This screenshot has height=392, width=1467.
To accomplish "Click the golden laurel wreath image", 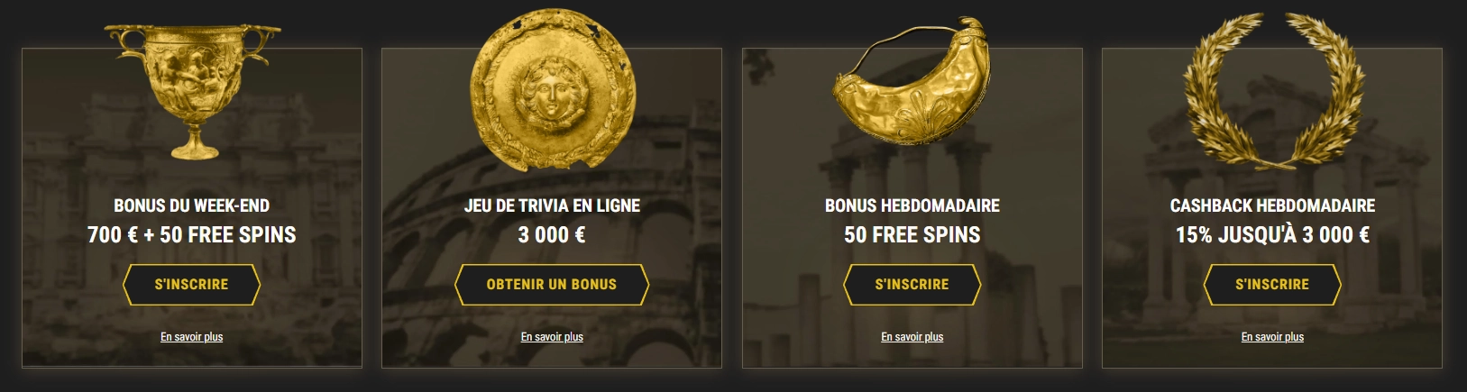I will [x=1272, y=91].
